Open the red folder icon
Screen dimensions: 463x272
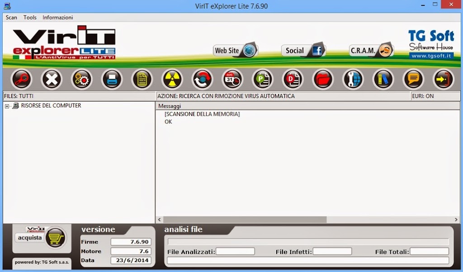[x=323, y=79]
